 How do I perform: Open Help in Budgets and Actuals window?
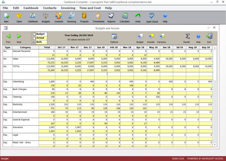(198, 36)
